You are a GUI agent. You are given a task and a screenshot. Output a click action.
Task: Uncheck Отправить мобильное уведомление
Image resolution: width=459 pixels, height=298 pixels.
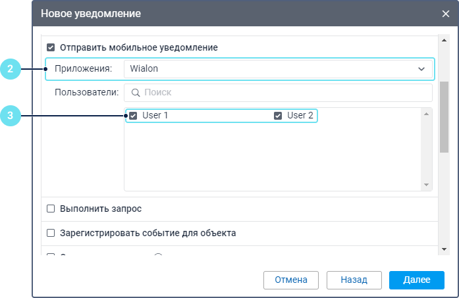pyautogui.click(x=51, y=47)
